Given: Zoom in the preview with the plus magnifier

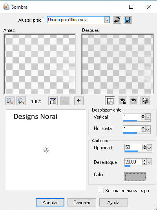Looking at the screenshot, I should 21,101.
